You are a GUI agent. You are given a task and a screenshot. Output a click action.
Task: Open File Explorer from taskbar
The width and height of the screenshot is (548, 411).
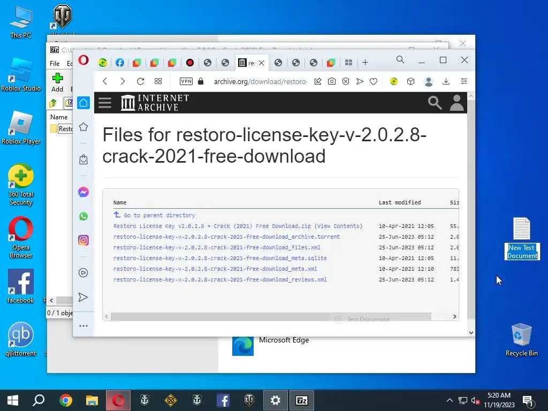click(x=92, y=400)
